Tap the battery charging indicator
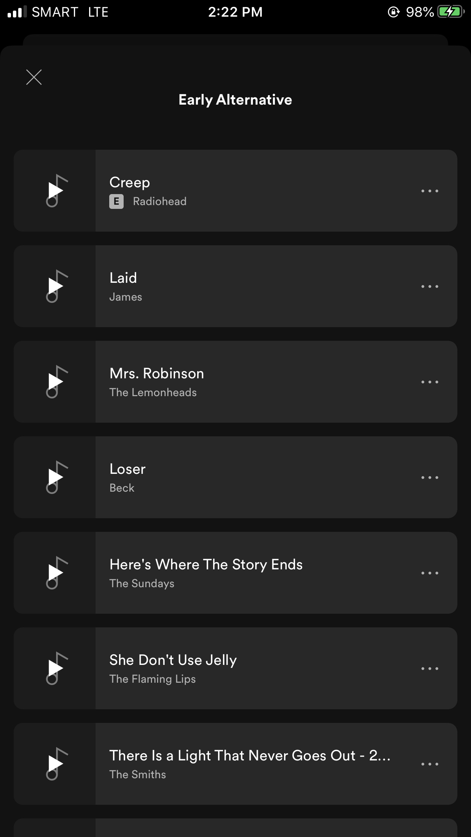Viewport: 471px width, 837px height. click(451, 12)
